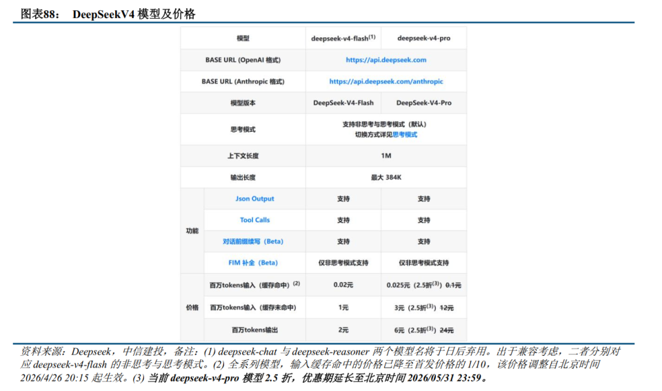Select 支持 in Tool Calls row, flash column
This screenshot has height=391, width=662.
pos(343,221)
